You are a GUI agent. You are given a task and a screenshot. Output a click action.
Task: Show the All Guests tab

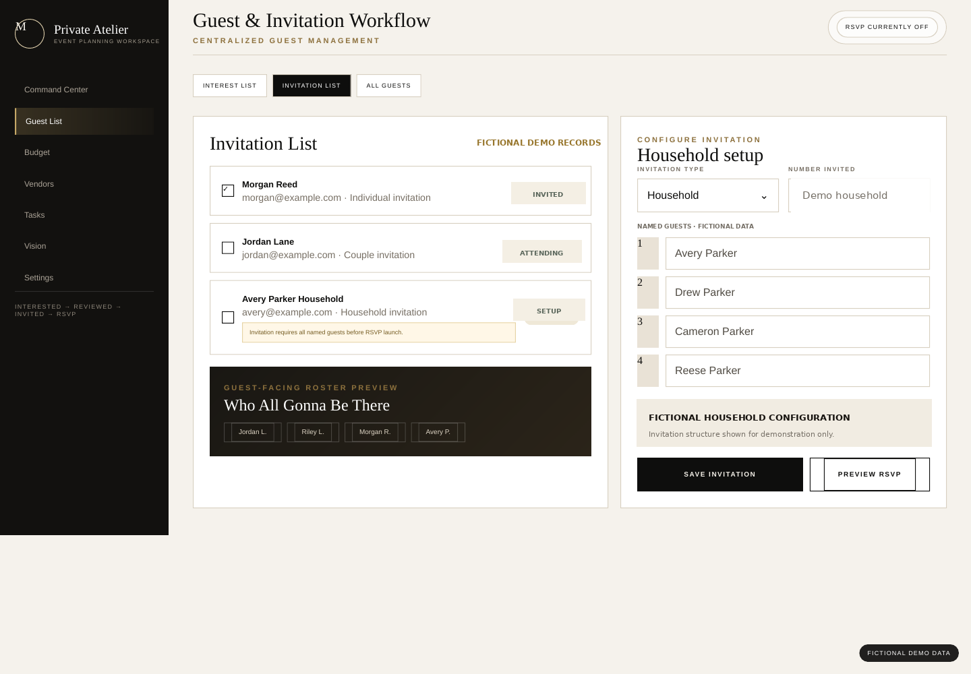tap(388, 86)
